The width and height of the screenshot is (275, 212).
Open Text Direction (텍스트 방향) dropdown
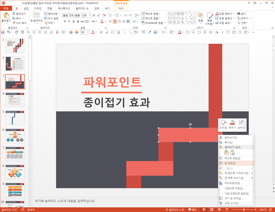[x=151, y=14]
